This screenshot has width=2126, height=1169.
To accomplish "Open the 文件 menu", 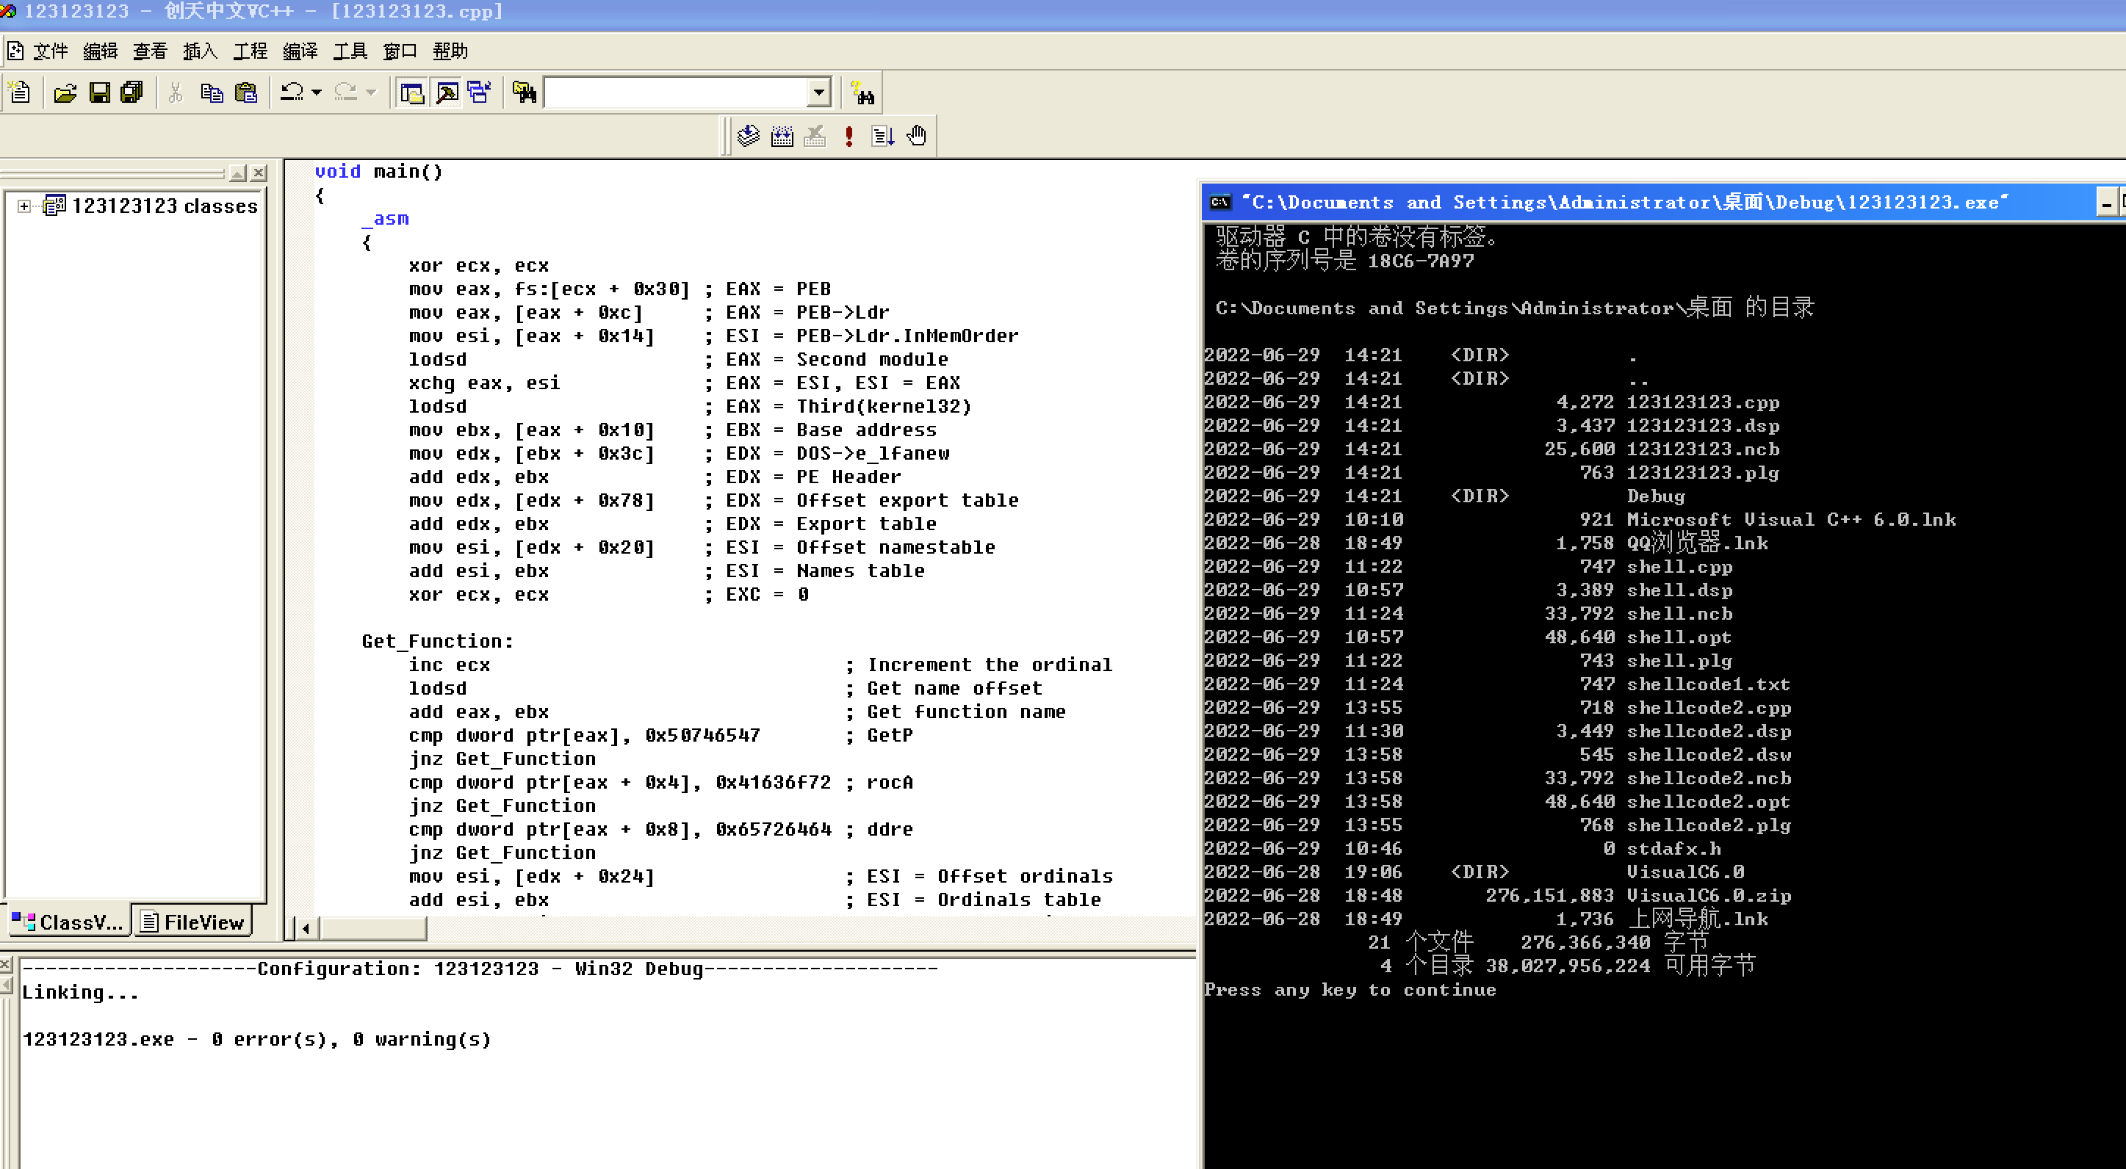I will tap(51, 51).
